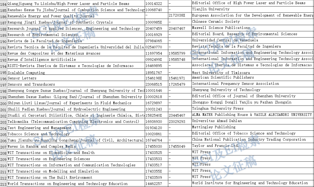Select row 213 header
Screen dimensions: 314x187
tap(4, 184)
